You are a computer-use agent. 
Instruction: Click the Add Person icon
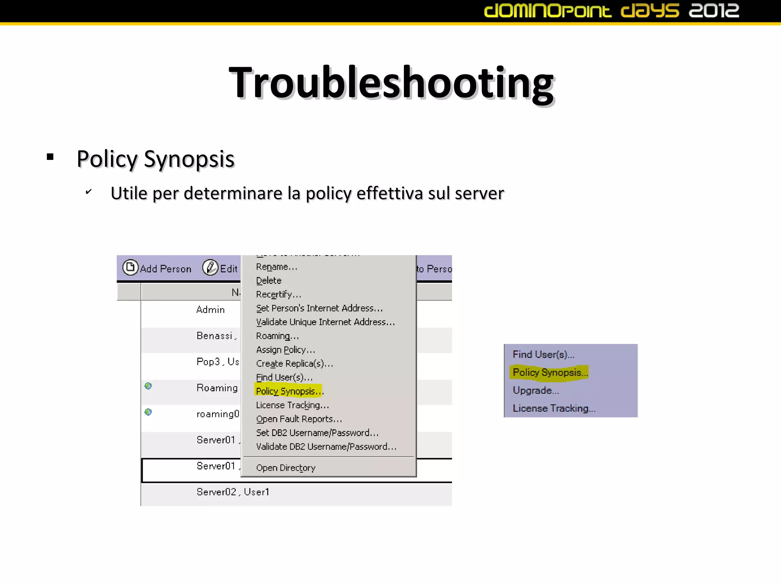tap(130, 267)
